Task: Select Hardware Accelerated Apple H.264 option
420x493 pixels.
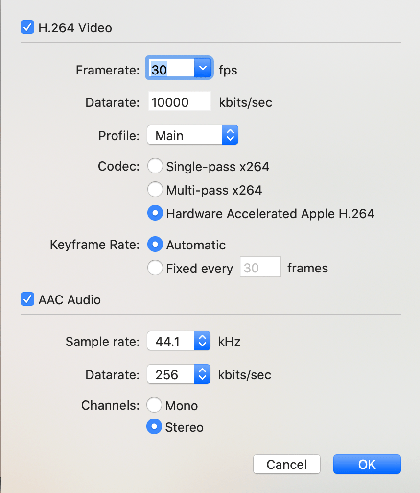Action: coord(155,213)
